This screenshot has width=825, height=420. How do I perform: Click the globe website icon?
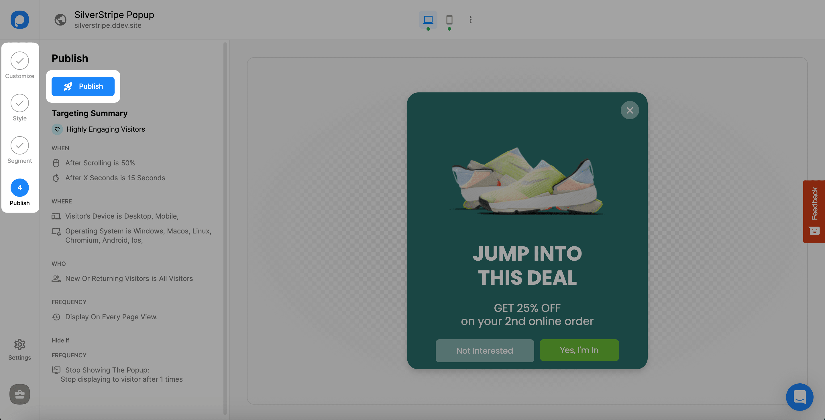pos(60,19)
